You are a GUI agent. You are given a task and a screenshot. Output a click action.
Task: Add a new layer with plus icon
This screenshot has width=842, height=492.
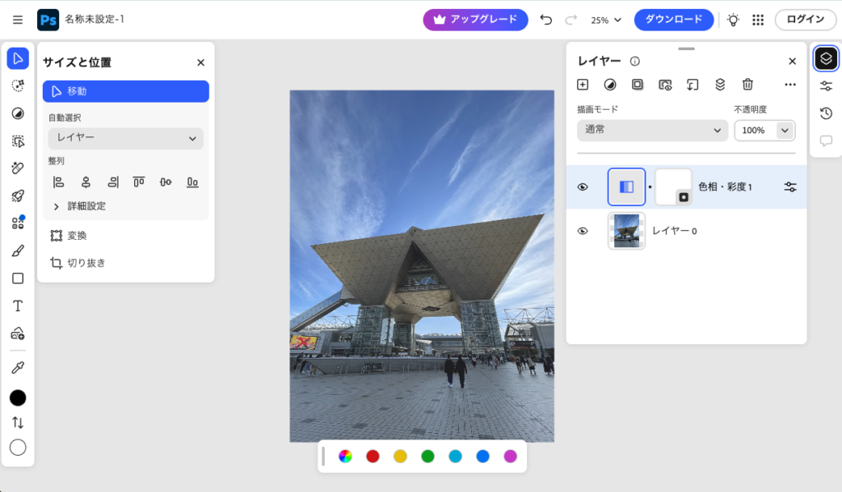(x=582, y=84)
